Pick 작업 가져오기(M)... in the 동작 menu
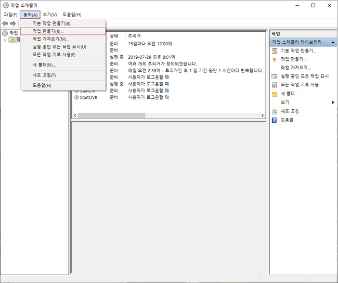The height and width of the screenshot is (283, 338). [x=50, y=39]
